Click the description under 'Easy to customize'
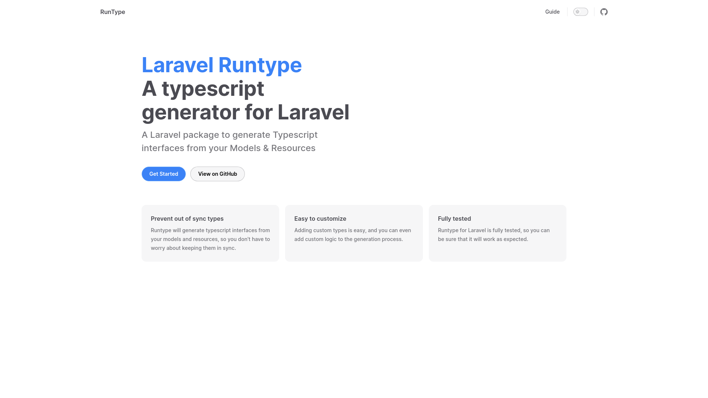 [x=353, y=235]
